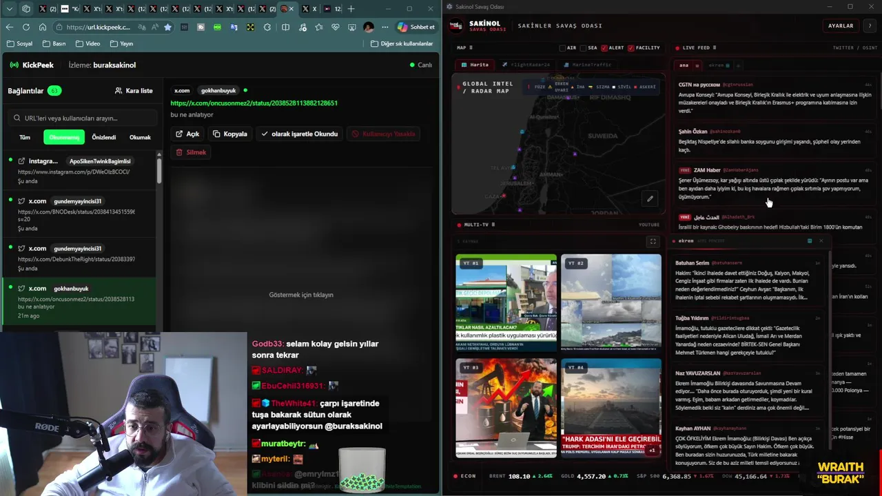Play the YT #1 video thumbnail

tap(506, 304)
